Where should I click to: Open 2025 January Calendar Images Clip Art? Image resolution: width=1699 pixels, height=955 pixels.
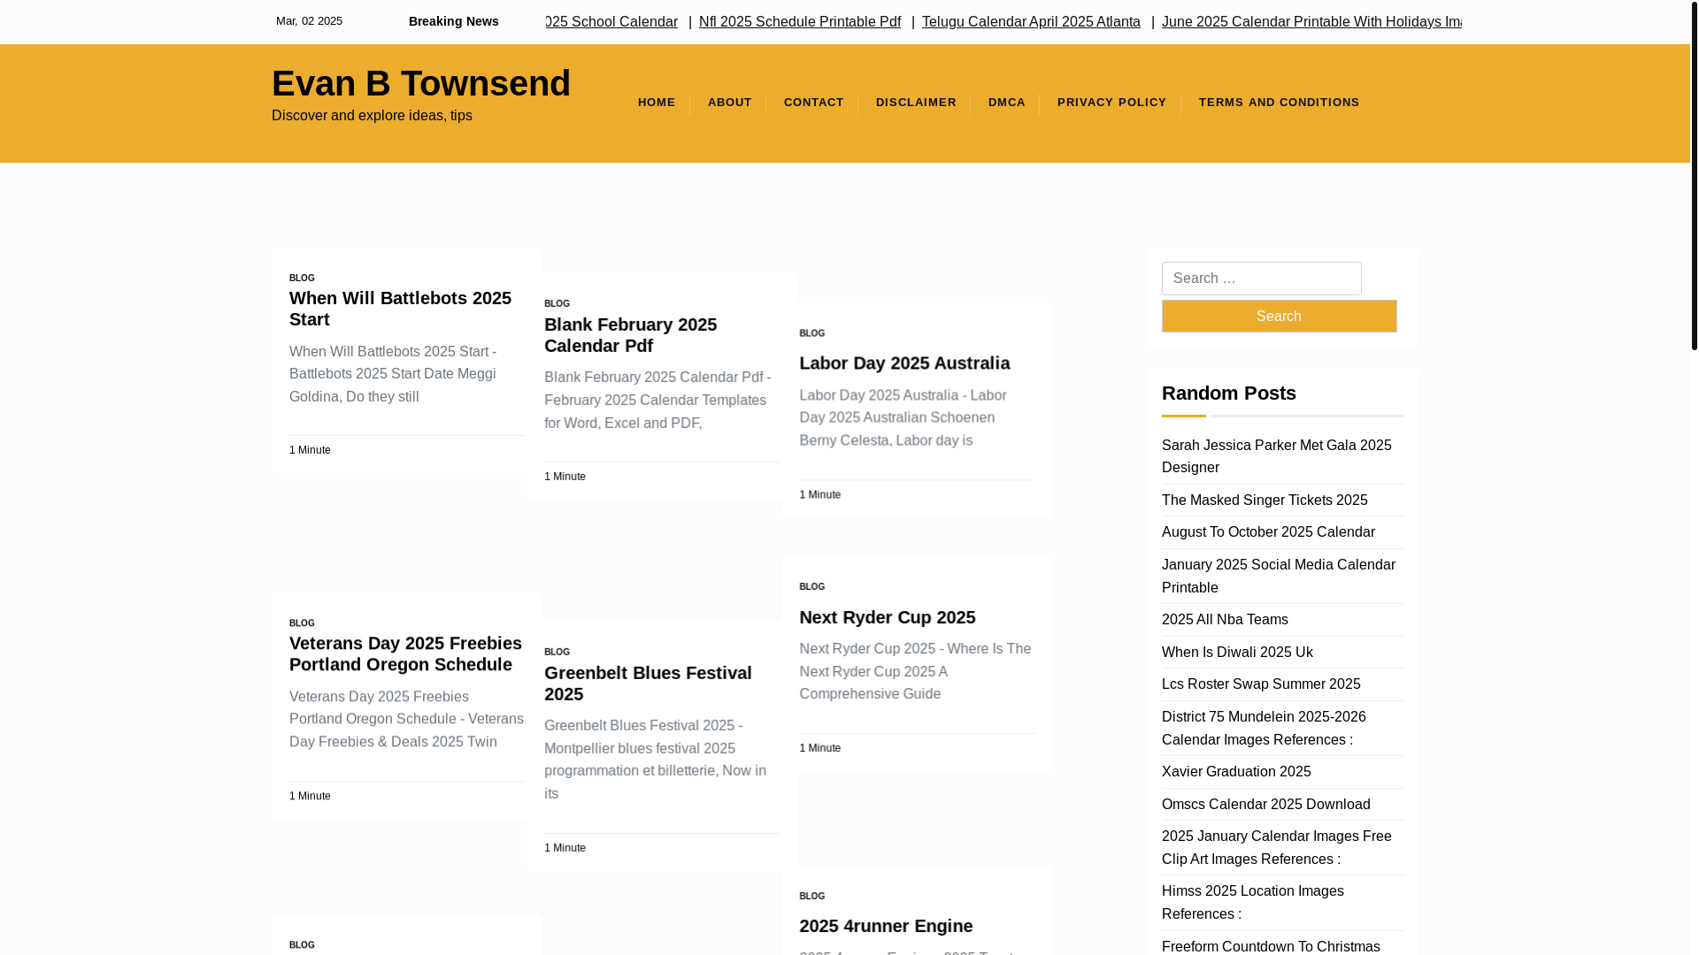(1276, 847)
